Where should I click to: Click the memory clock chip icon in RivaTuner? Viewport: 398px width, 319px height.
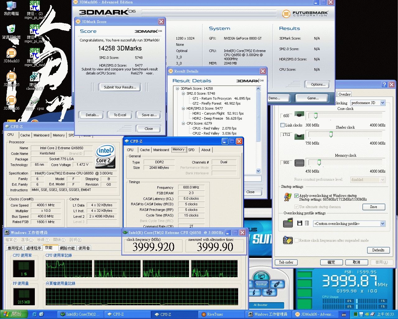click(x=299, y=163)
